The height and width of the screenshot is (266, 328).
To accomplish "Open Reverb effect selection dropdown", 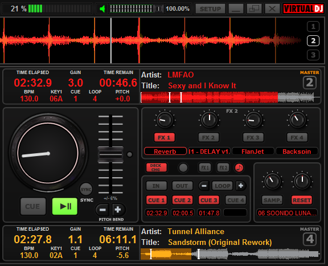I will [165, 151].
